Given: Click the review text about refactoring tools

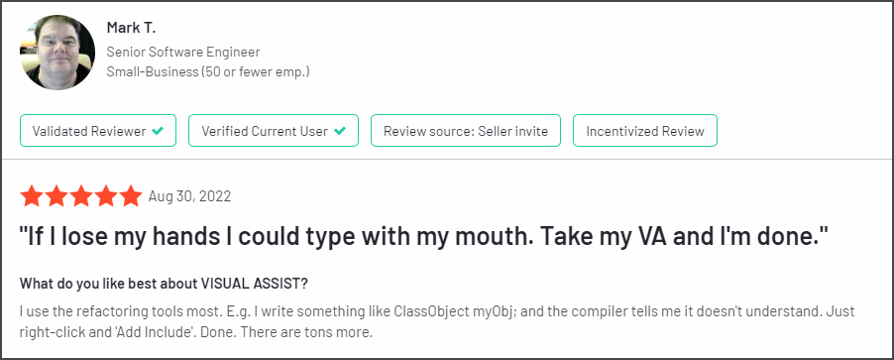Looking at the screenshot, I should coord(437,321).
